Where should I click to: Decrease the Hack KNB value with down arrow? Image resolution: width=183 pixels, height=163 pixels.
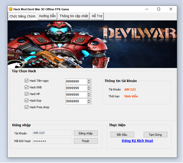tap(89, 89)
